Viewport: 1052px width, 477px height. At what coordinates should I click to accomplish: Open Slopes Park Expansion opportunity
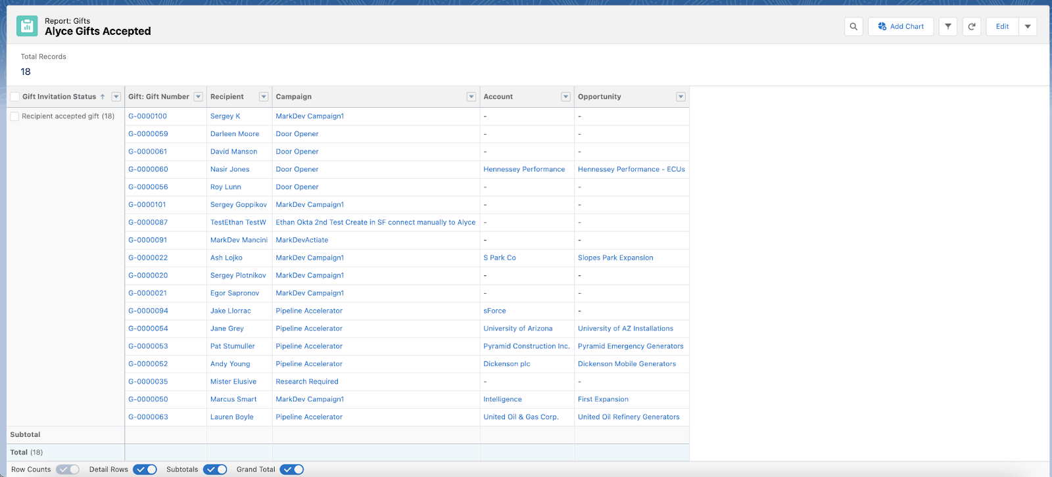tap(615, 258)
